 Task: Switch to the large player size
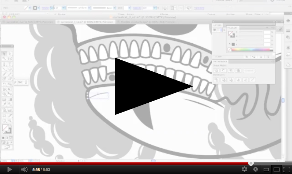point(277,170)
